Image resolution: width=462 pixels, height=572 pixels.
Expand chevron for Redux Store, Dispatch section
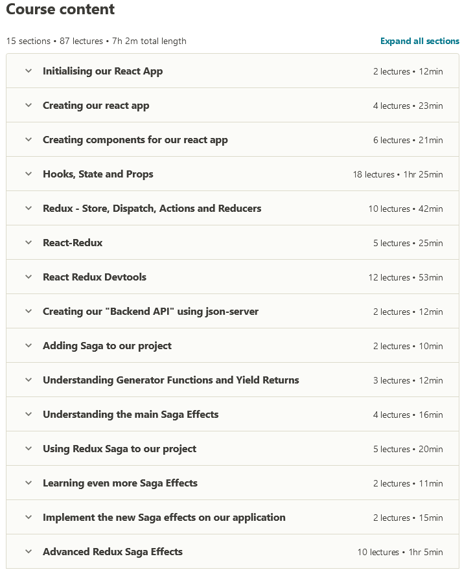coord(29,209)
